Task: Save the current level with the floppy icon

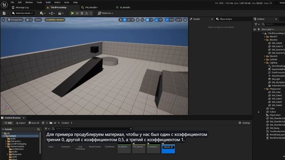Action: (x=4, y=13)
